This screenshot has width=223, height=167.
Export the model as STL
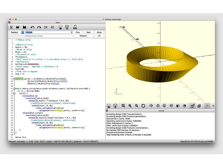pos(75,27)
